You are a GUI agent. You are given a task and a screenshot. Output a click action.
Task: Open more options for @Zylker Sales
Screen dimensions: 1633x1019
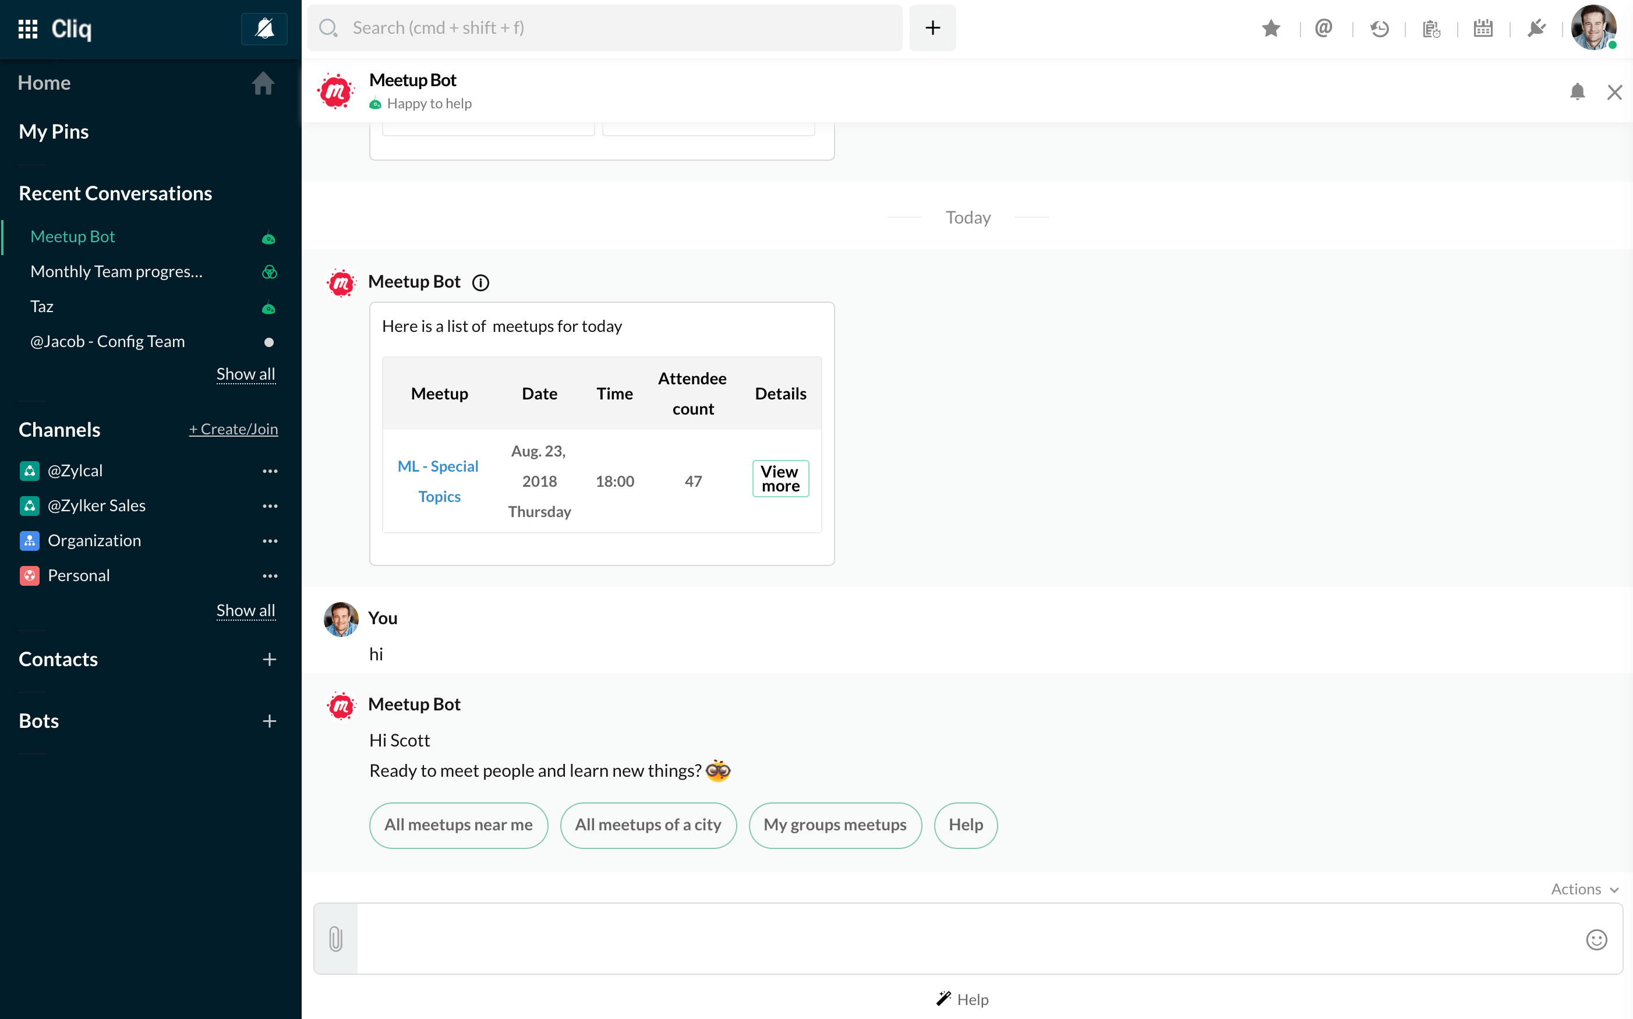point(270,506)
